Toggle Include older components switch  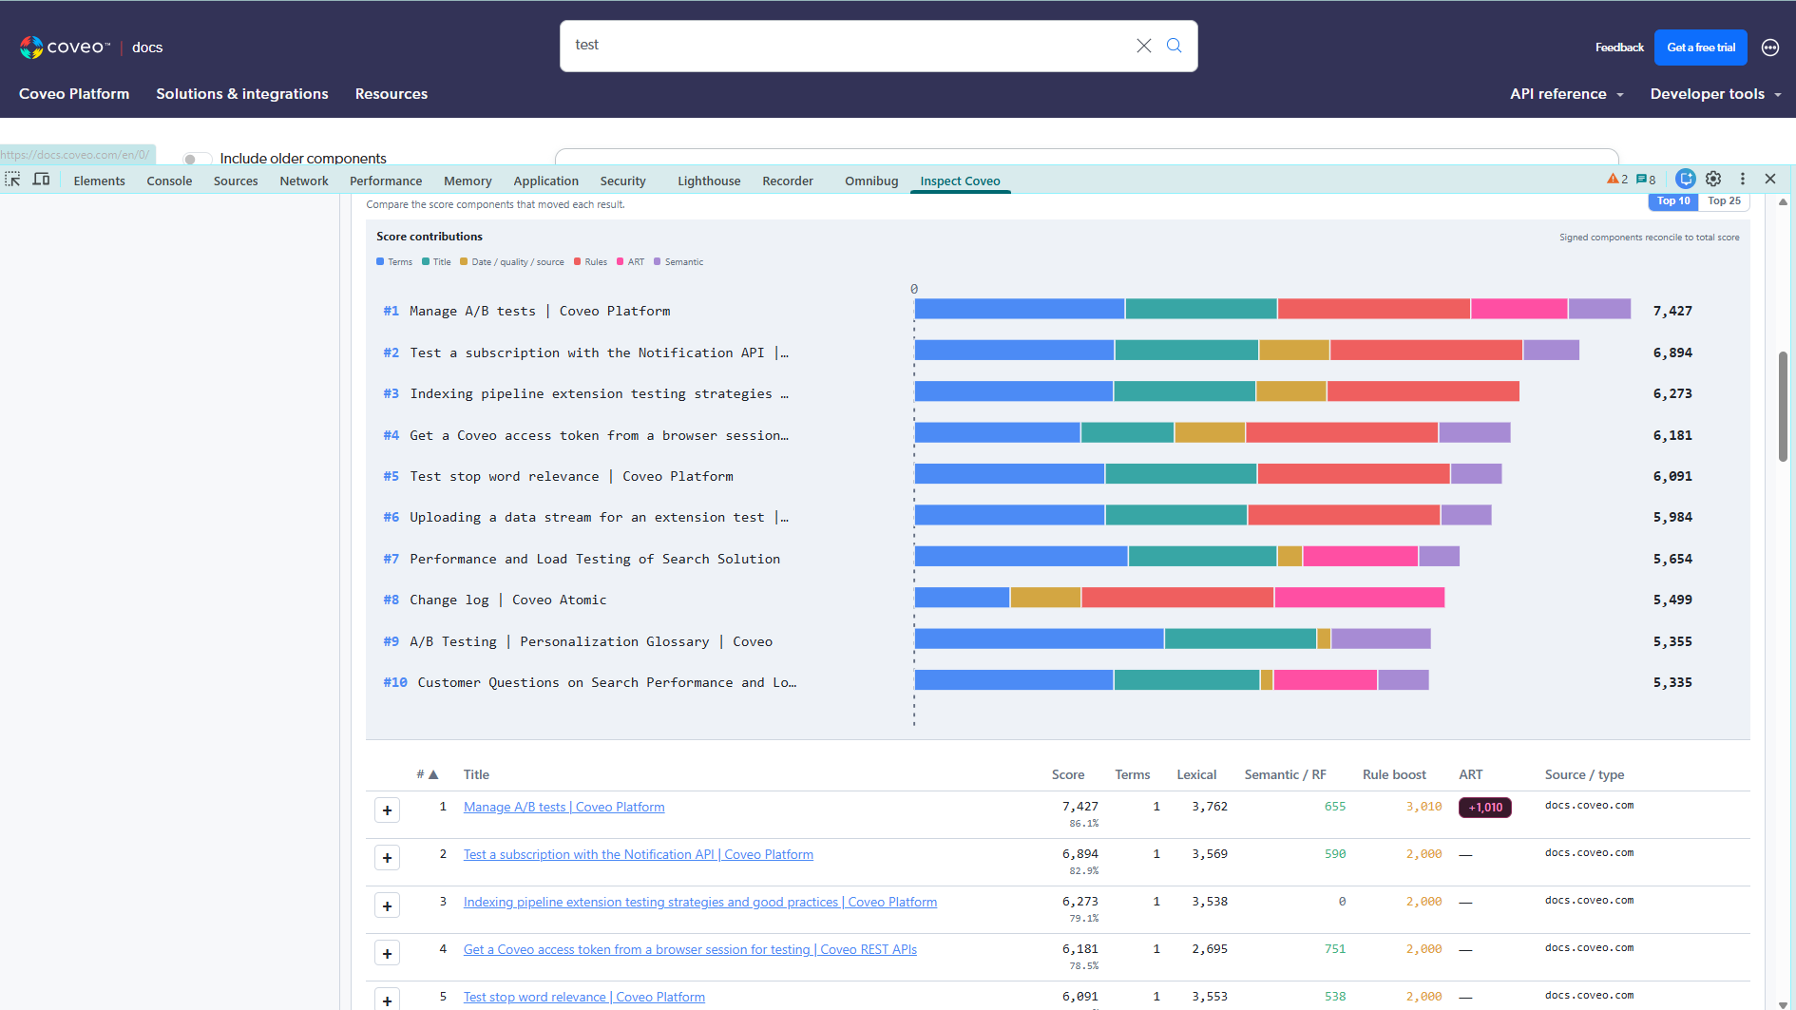tap(197, 159)
